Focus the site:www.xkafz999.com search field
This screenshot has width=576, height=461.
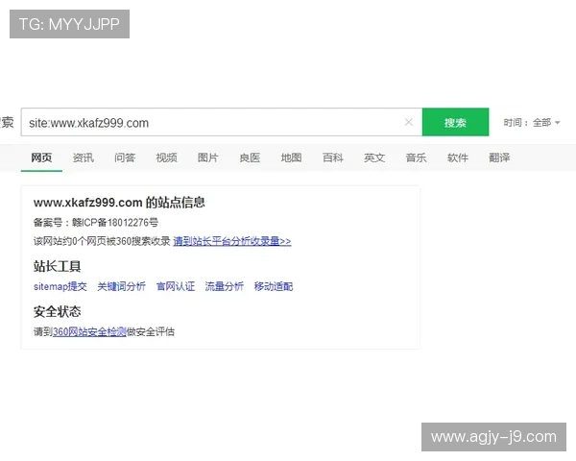pyautogui.click(x=222, y=122)
